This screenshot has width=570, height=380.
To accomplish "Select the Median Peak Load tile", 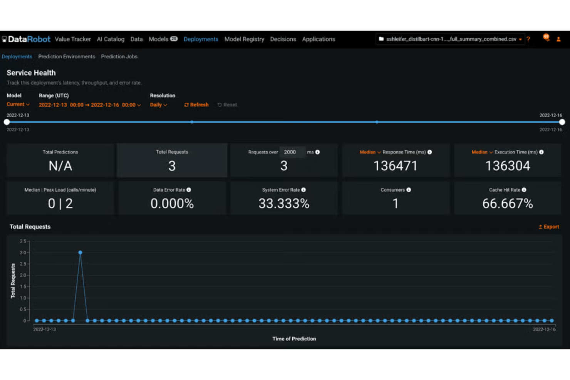I will tap(60, 198).
